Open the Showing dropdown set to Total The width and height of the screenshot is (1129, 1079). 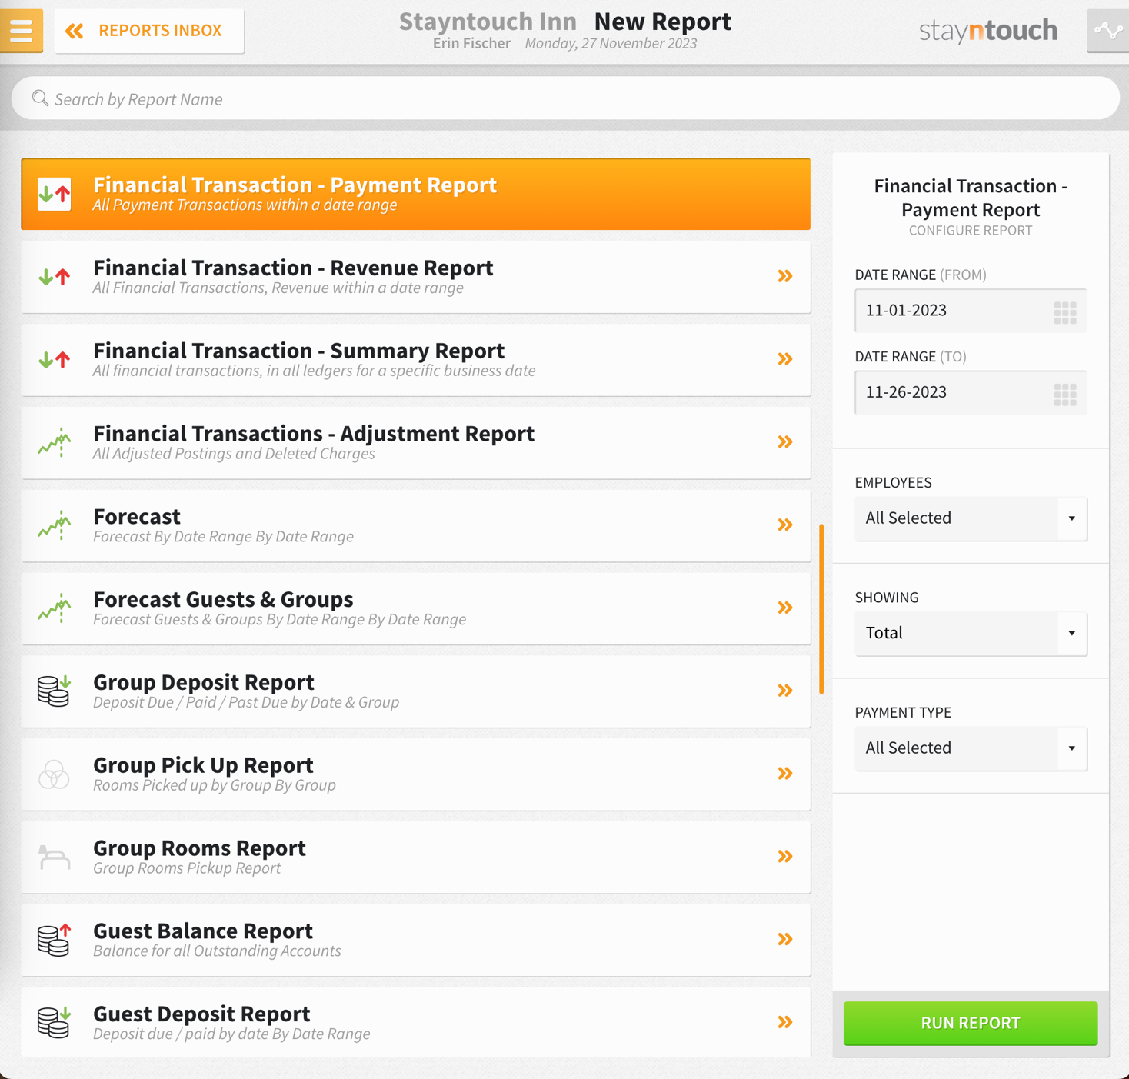[x=971, y=633]
